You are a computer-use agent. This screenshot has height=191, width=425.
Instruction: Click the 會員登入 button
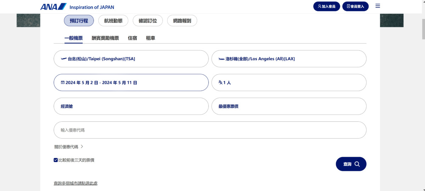tap(355, 6)
